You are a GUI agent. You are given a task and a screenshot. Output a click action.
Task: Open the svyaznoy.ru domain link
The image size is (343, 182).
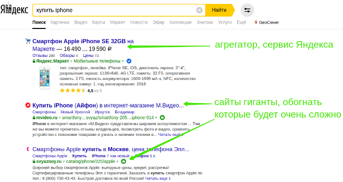49,161
